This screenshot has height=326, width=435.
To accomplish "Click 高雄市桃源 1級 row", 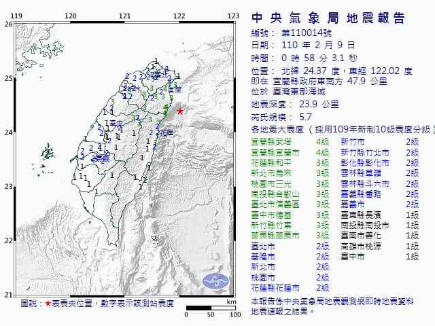I will click(x=380, y=246).
